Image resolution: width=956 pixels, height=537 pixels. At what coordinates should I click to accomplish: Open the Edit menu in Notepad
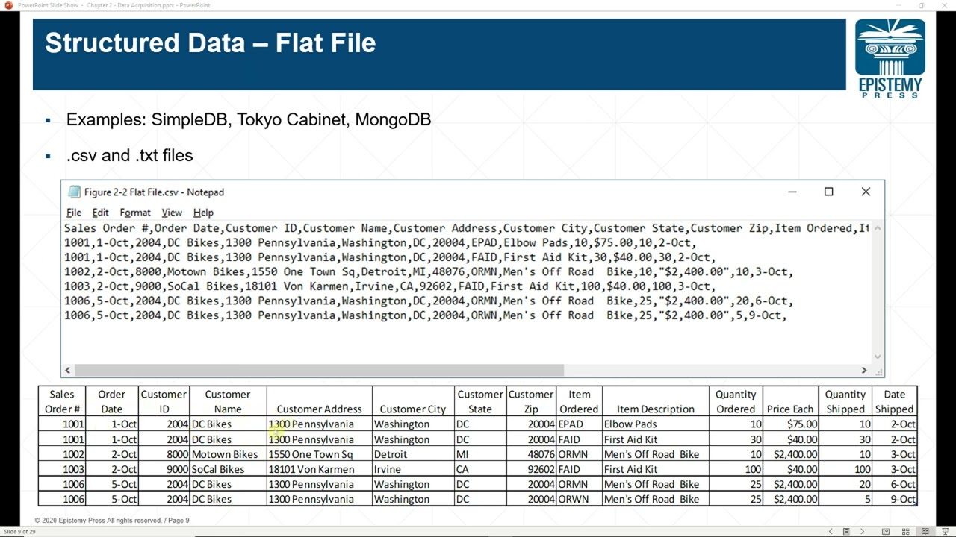100,213
